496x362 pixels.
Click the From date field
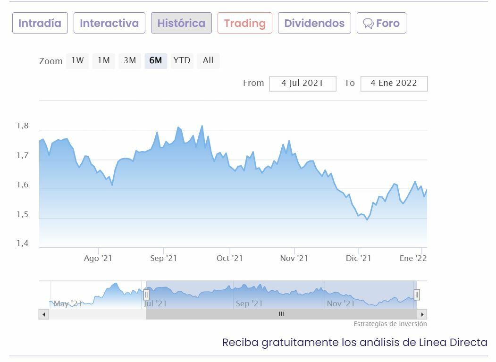coord(303,84)
